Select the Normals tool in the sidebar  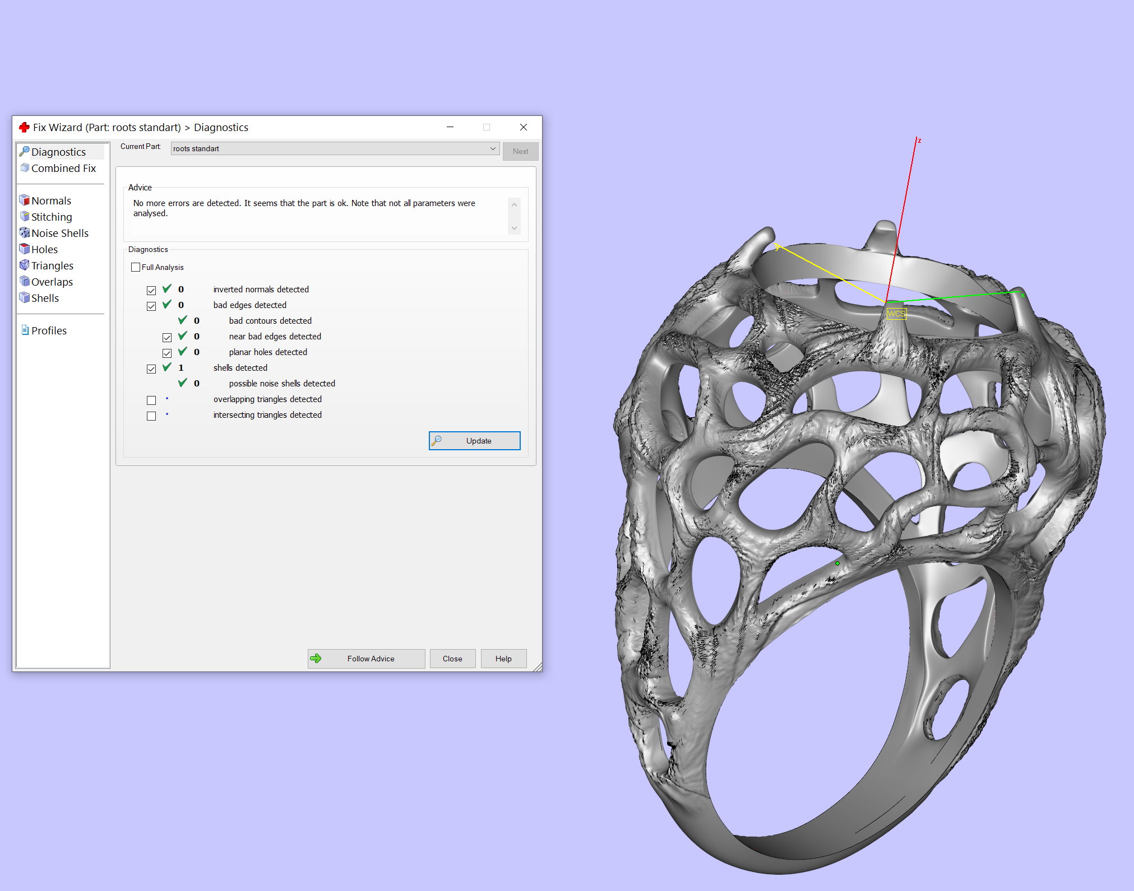(51, 200)
